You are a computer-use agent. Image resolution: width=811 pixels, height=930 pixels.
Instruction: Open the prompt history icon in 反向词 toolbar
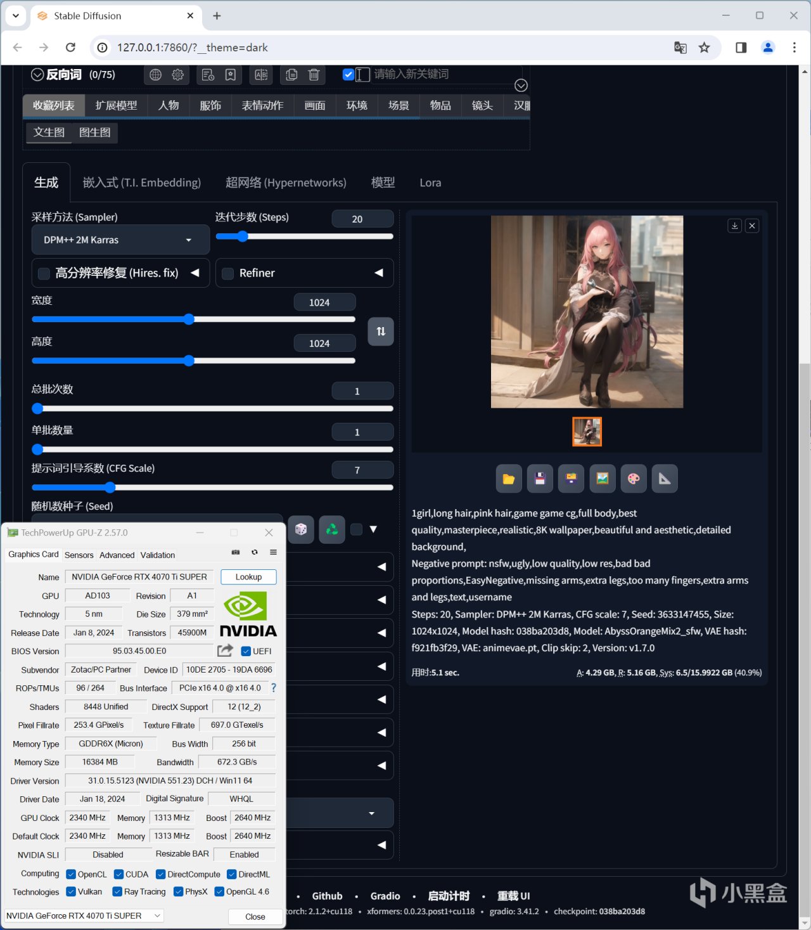208,75
